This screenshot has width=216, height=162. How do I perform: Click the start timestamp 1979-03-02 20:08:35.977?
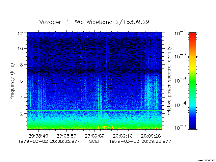(49, 141)
